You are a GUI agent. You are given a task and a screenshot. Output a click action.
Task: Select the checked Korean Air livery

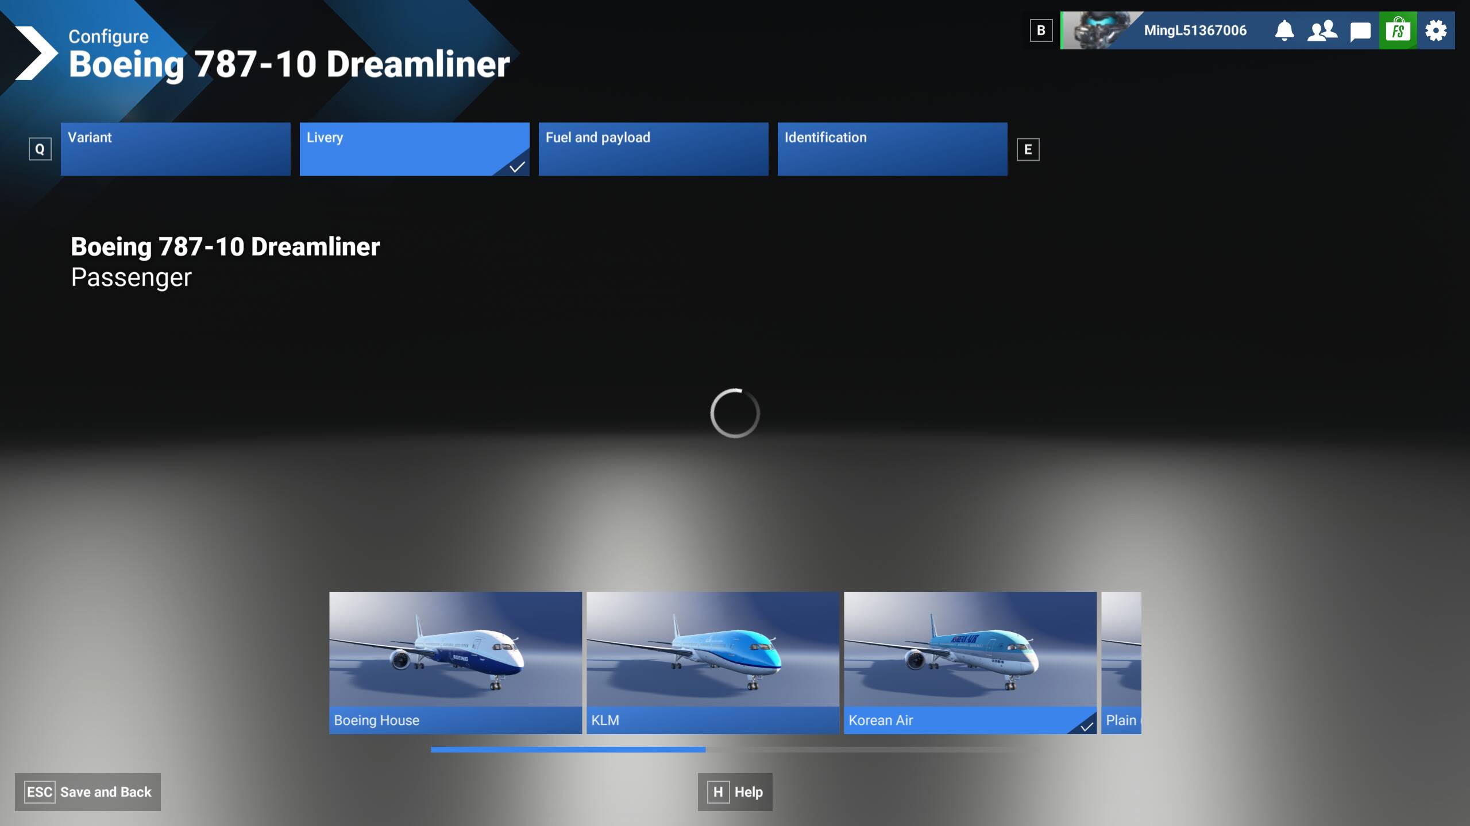pos(970,662)
